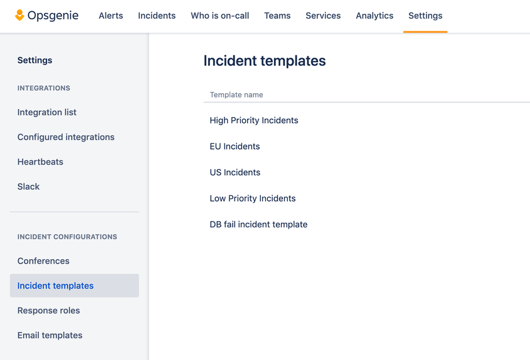The width and height of the screenshot is (530, 360).
Task: Open Low Priority Incidents template
Action: (x=253, y=198)
